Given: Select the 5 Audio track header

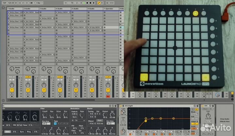Looking at the screenshot, I should 79,9.
